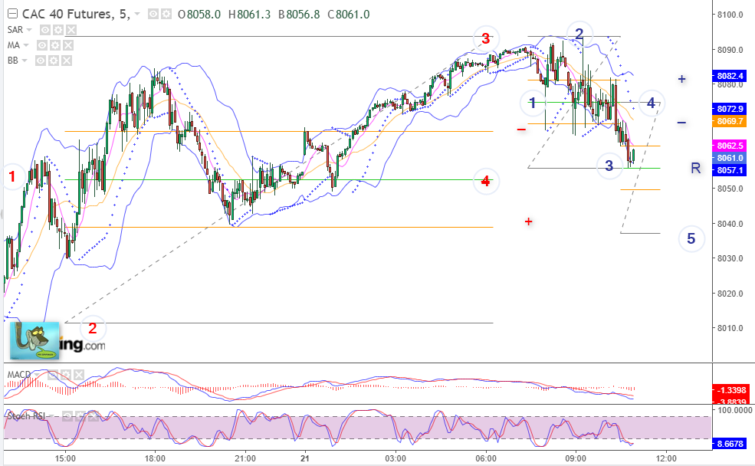Click the CAC 40 Futures chart title
This screenshot has width=755, height=466.
(x=76, y=14)
